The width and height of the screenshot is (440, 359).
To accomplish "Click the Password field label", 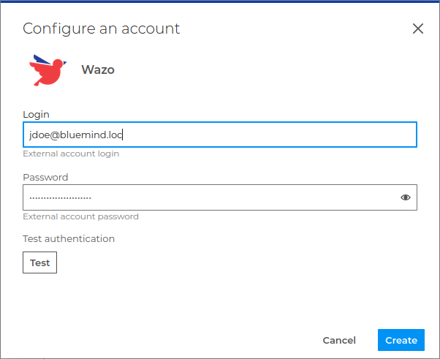I will pos(45,177).
